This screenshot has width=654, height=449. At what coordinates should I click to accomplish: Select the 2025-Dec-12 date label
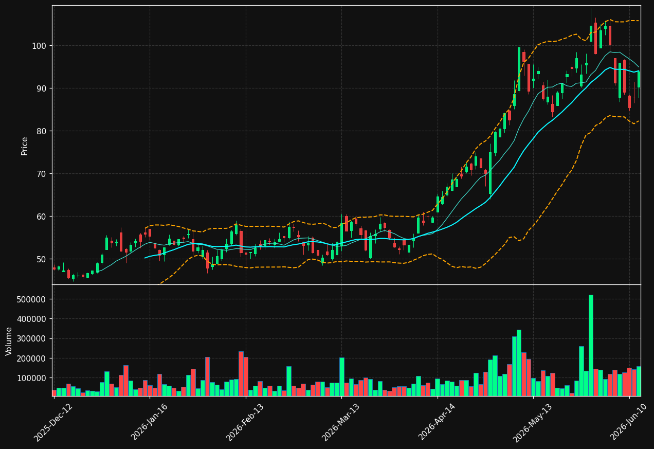coord(53,422)
